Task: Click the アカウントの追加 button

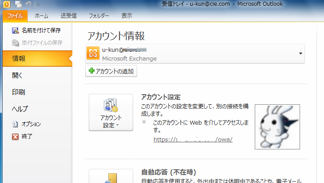Action: tap(111, 71)
